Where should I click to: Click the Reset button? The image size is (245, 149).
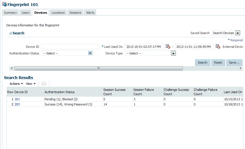[x=218, y=62]
